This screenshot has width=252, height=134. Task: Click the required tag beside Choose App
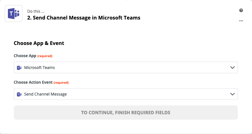[45, 56]
